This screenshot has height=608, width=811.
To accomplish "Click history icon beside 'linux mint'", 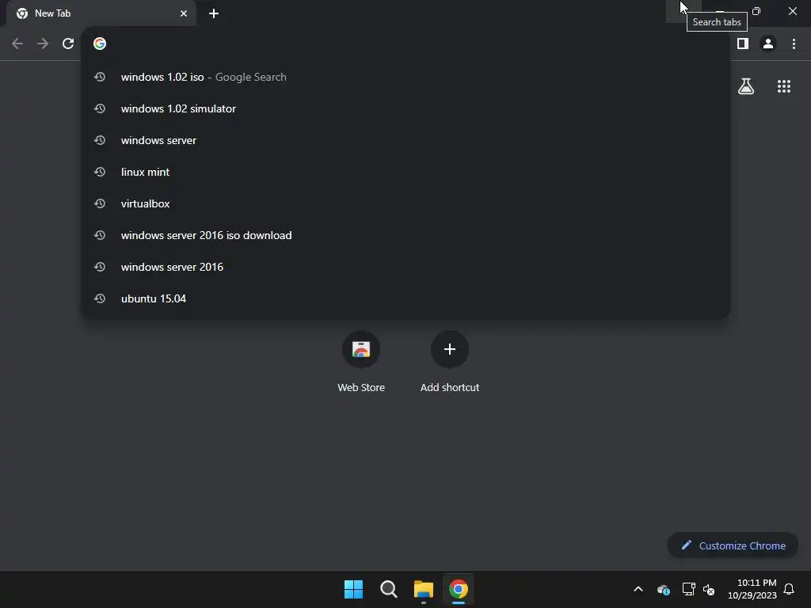I will tap(100, 172).
